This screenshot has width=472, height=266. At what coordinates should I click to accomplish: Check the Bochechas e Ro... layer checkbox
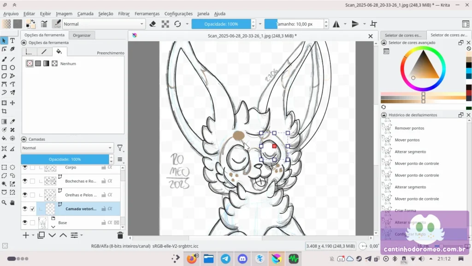point(33,181)
